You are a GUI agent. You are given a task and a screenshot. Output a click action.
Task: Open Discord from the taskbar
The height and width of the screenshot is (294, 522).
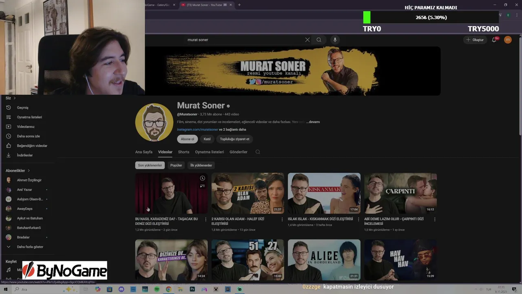(121, 289)
